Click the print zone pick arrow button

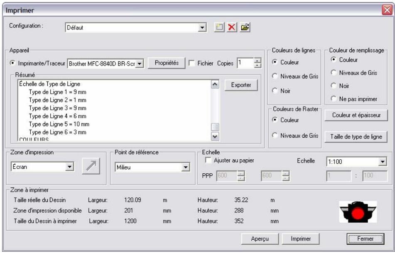(91, 166)
